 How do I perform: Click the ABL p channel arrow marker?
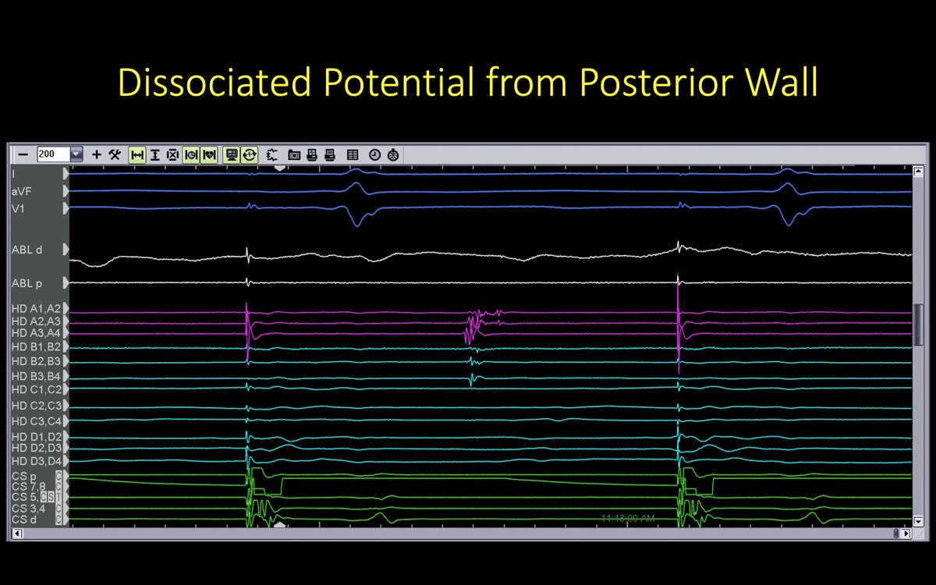point(66,282)
